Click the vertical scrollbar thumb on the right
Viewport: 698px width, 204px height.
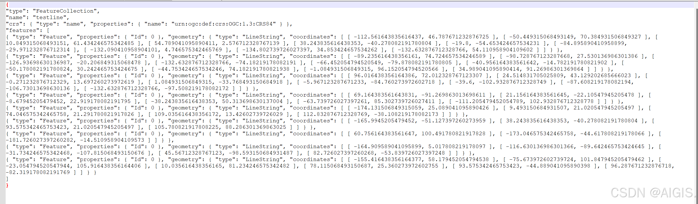click(x=697, y=106)
